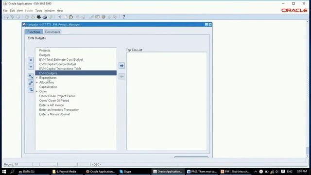
Task: Close the Navigator inner window
Action: pos(210,24)
